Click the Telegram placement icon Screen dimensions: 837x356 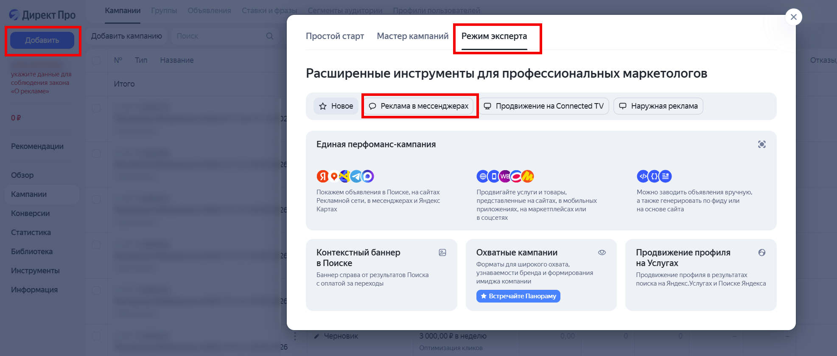tap(356, 176)
